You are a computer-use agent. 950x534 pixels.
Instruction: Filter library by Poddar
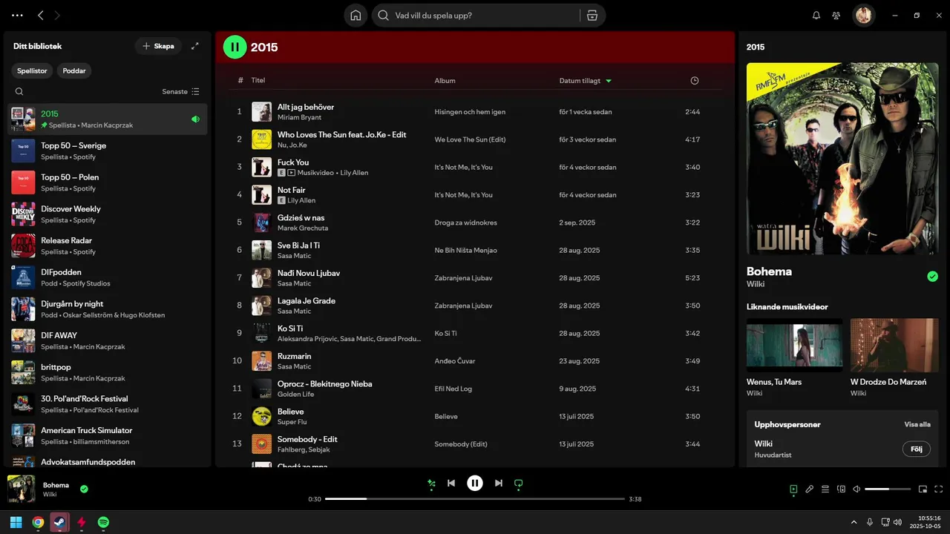pyautogui.click(x=74, y=70)
